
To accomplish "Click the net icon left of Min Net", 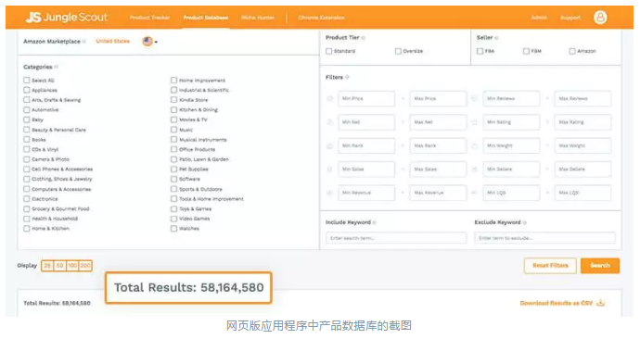I will pyautogui.click(x=330, y=122).
